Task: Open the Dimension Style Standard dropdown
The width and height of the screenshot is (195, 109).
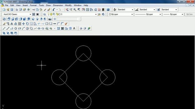Action: pos(154,10)
